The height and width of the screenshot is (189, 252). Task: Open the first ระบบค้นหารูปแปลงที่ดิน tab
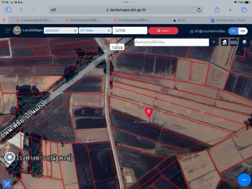pos(36,20)
